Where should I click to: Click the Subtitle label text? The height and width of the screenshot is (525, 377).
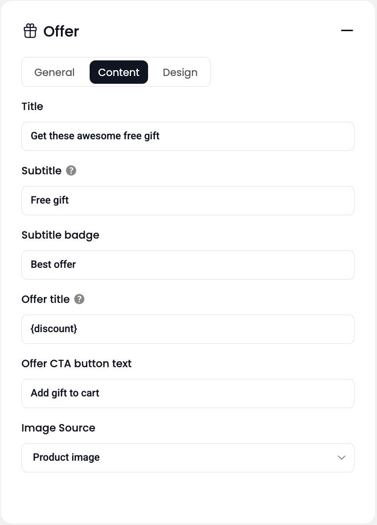(41, 170)
